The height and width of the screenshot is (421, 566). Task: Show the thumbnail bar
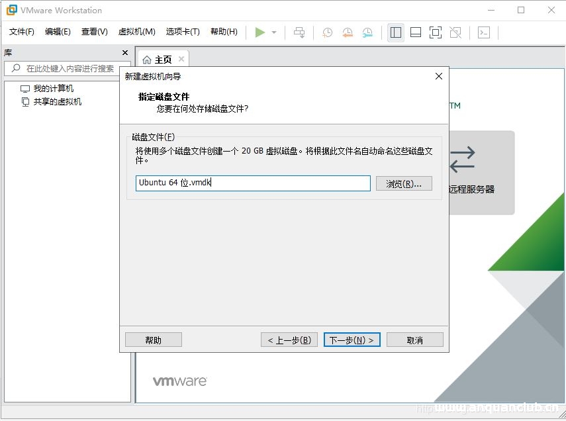click(415, 32)
